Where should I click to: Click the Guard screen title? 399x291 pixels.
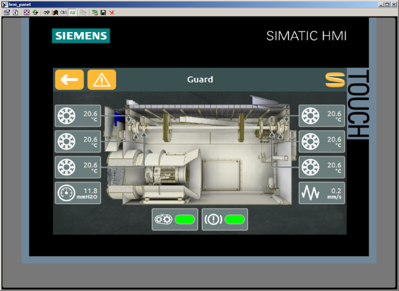[x=200, y=79]
